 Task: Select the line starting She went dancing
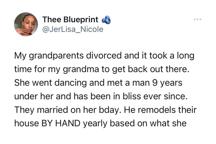pyautogui.click(x=98, y=83)
